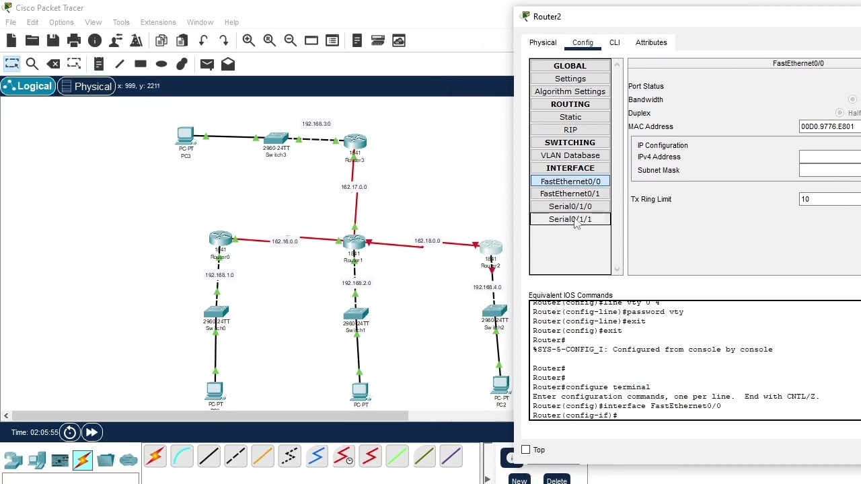
Task: Open the Extensions menu
Action: (158, 22)
